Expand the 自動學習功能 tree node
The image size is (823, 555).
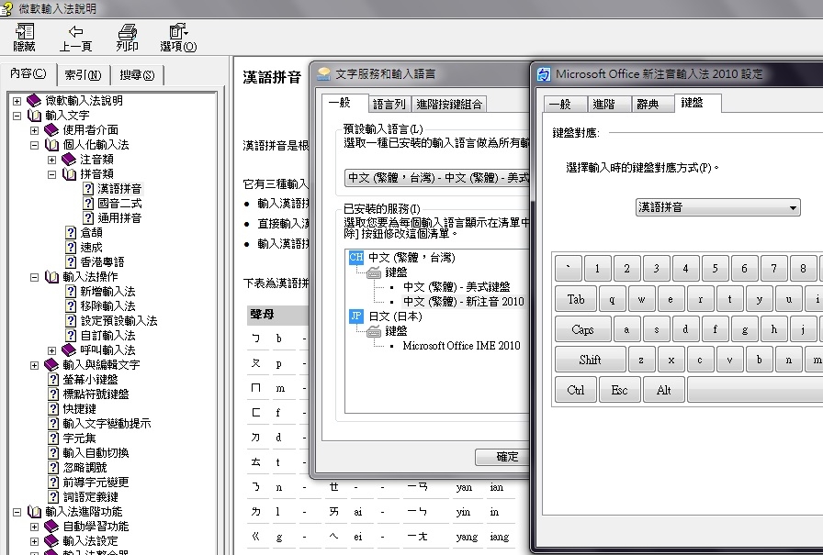point(34,527)
